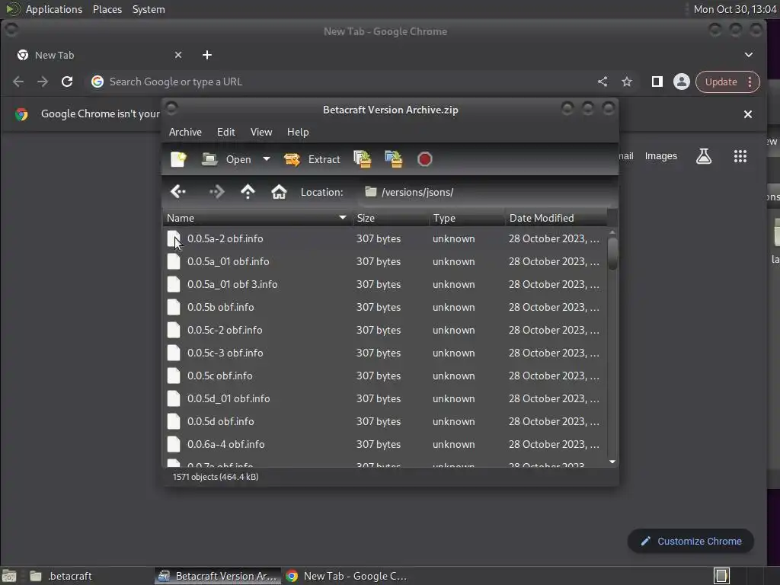Go back to previous archive location
Image resolution: width=780 pixels, height=585 pixels.
177,192
